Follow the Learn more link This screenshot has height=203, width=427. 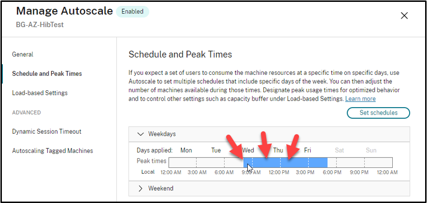(x=360, y=99)
